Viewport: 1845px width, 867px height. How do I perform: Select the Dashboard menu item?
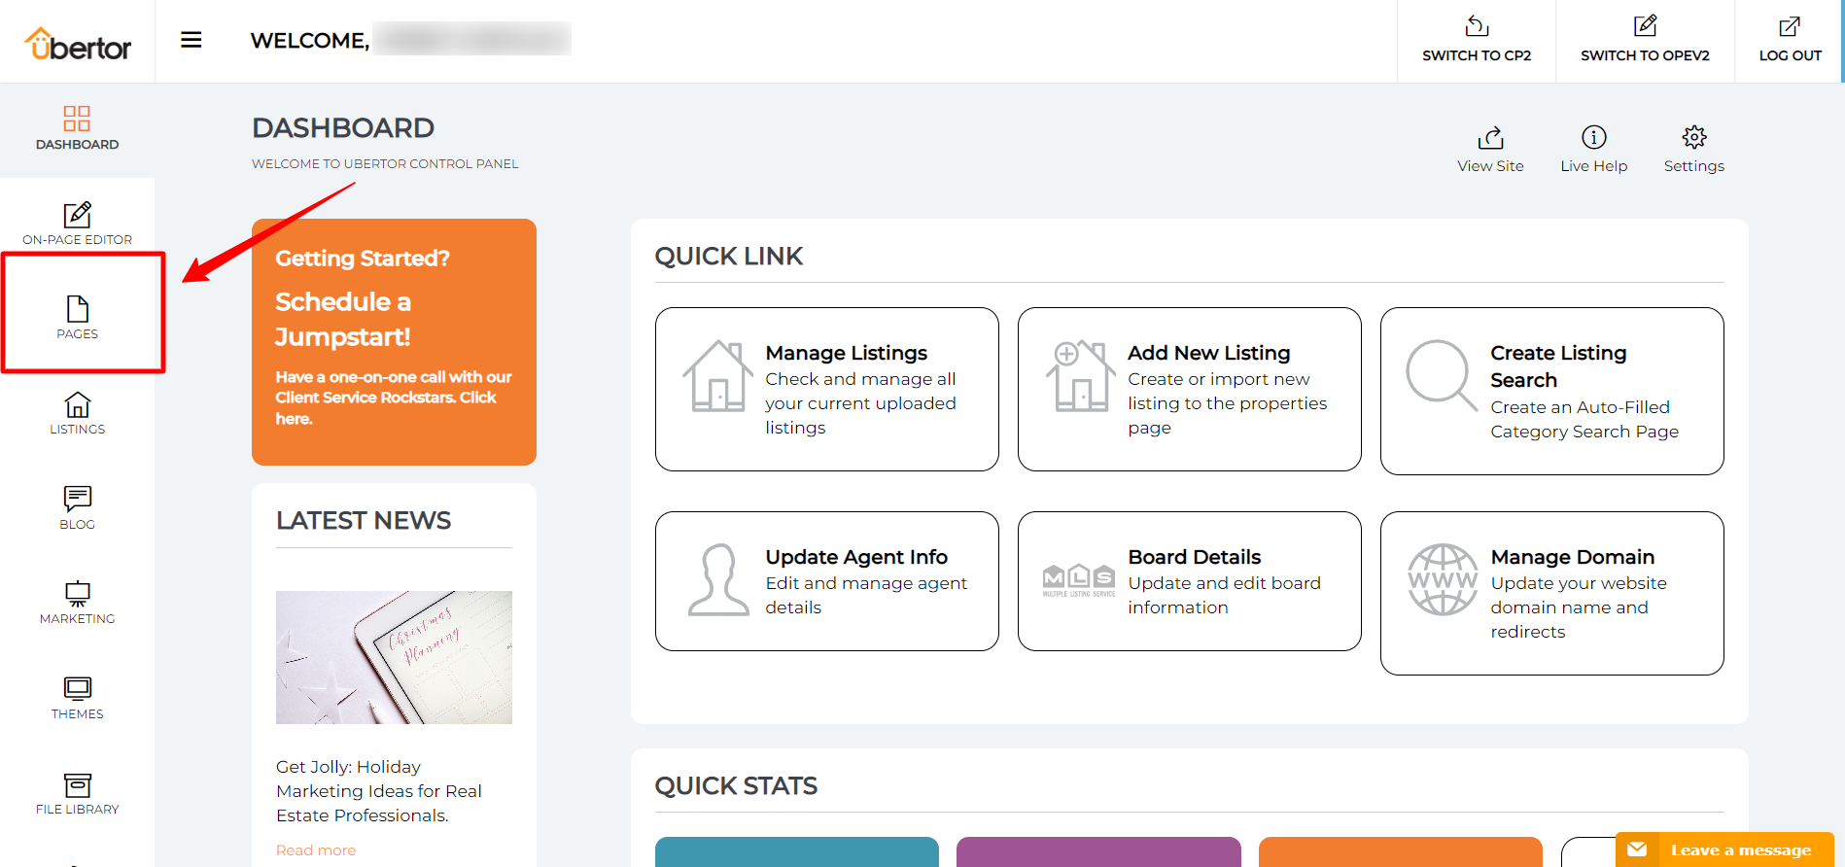coord(77,128)
